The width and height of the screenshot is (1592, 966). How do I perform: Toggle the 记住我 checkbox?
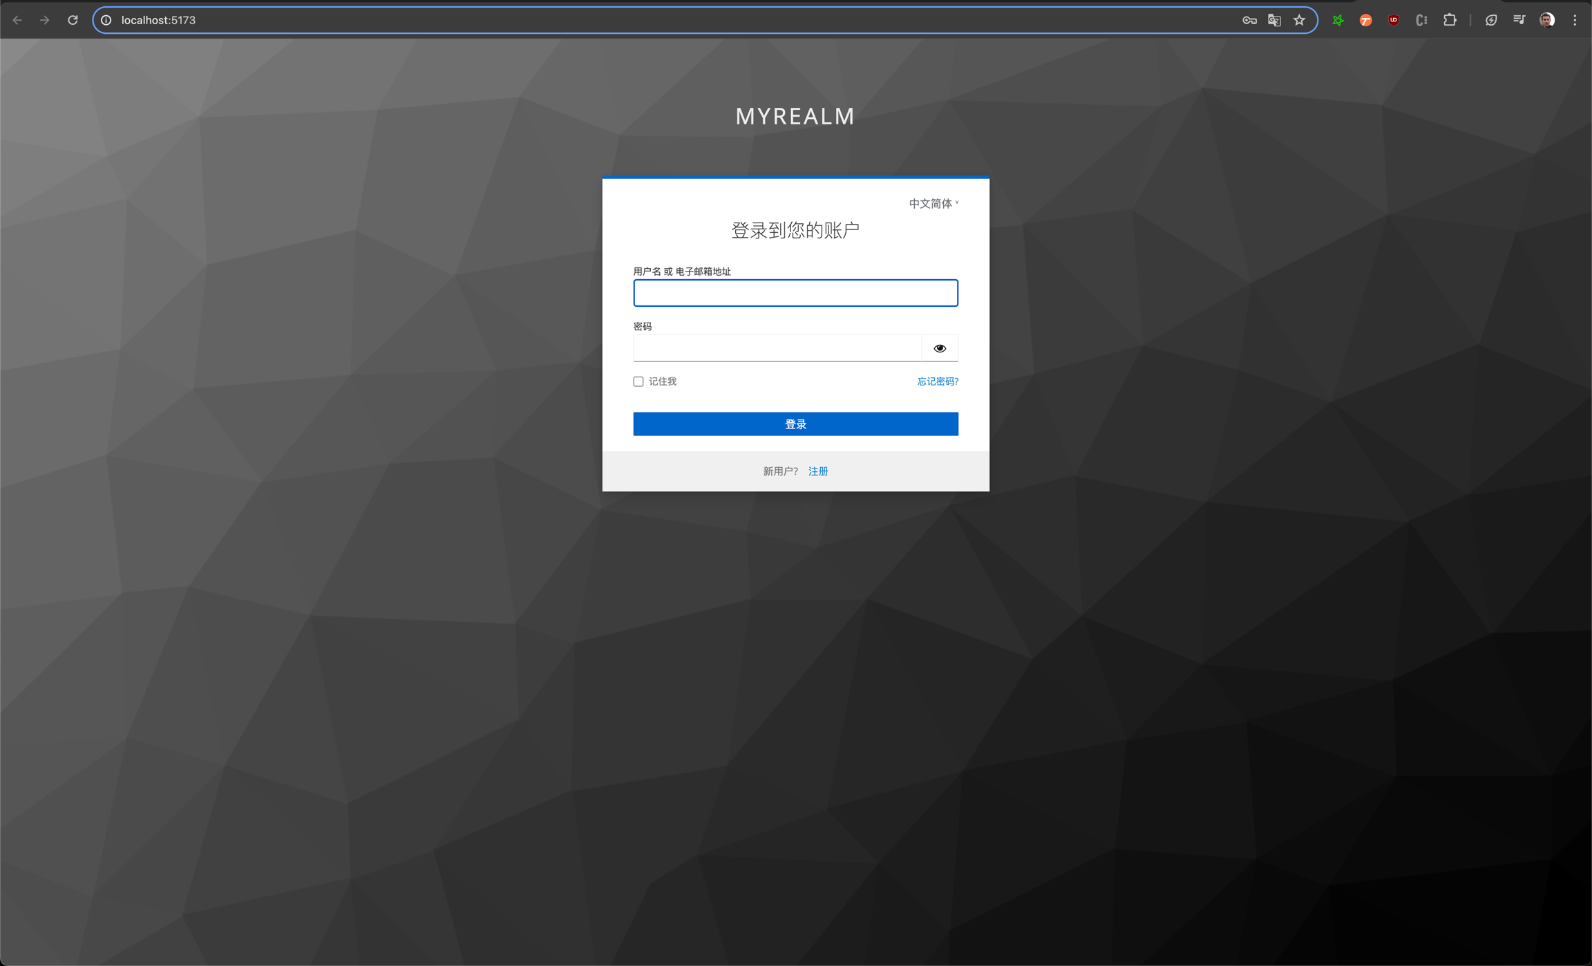tap(638, 381)
